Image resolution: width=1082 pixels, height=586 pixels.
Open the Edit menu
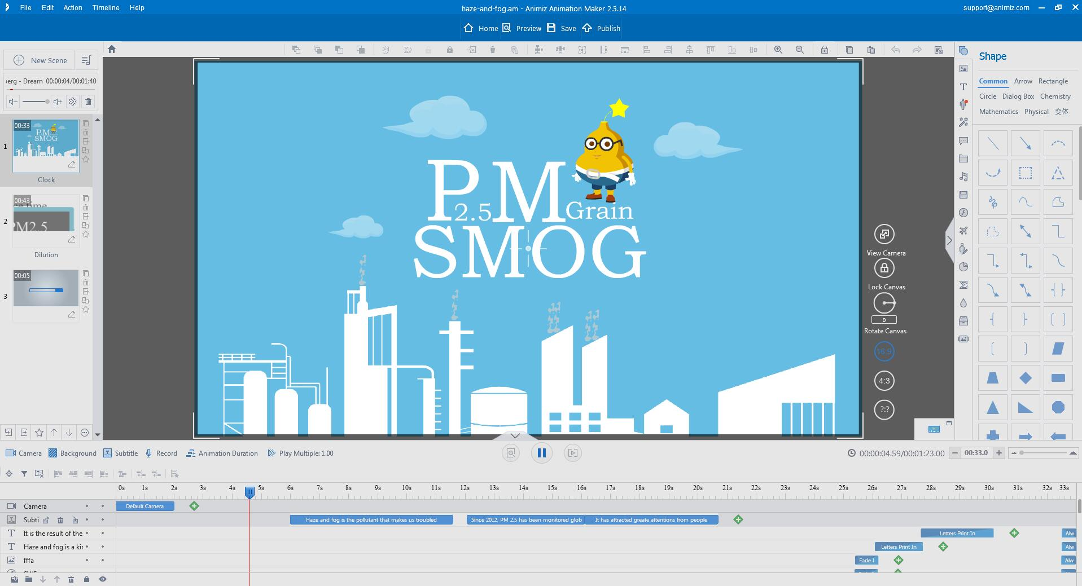[x=47, y=8]
